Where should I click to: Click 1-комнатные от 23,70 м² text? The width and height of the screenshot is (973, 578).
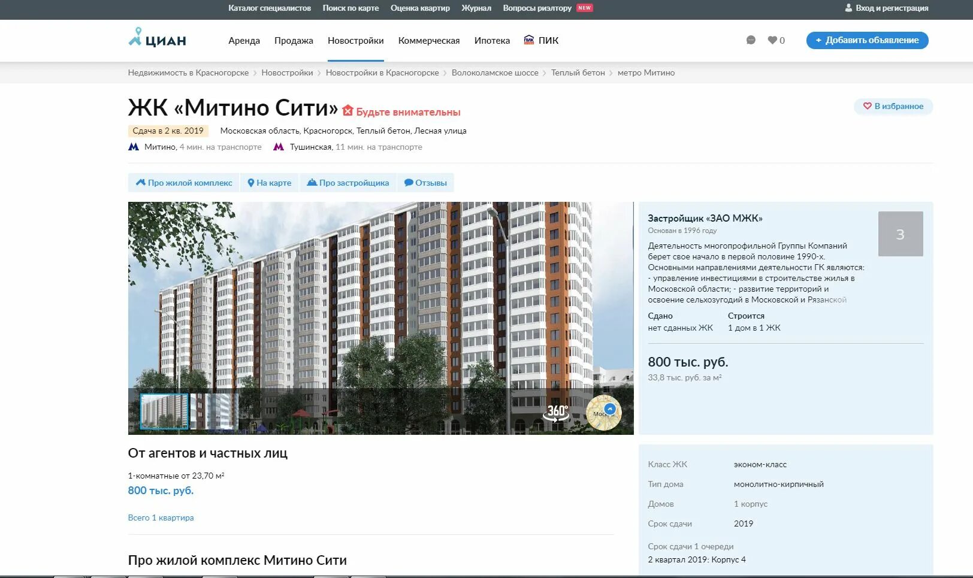pyautogui.click(x=176, y=476)
